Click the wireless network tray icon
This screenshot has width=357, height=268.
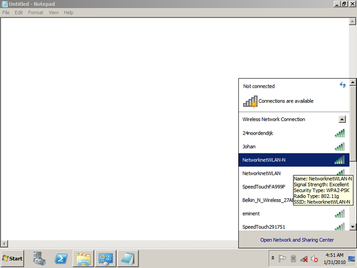[x=304, y=259]
